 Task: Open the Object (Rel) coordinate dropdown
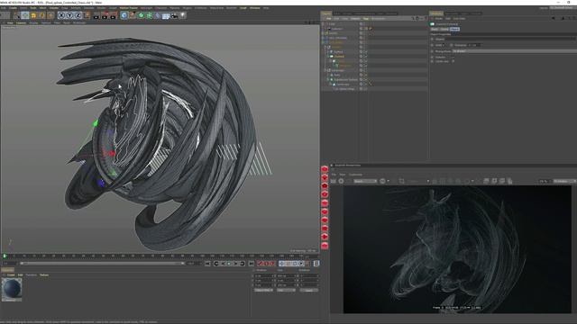[x=263, y=290]
